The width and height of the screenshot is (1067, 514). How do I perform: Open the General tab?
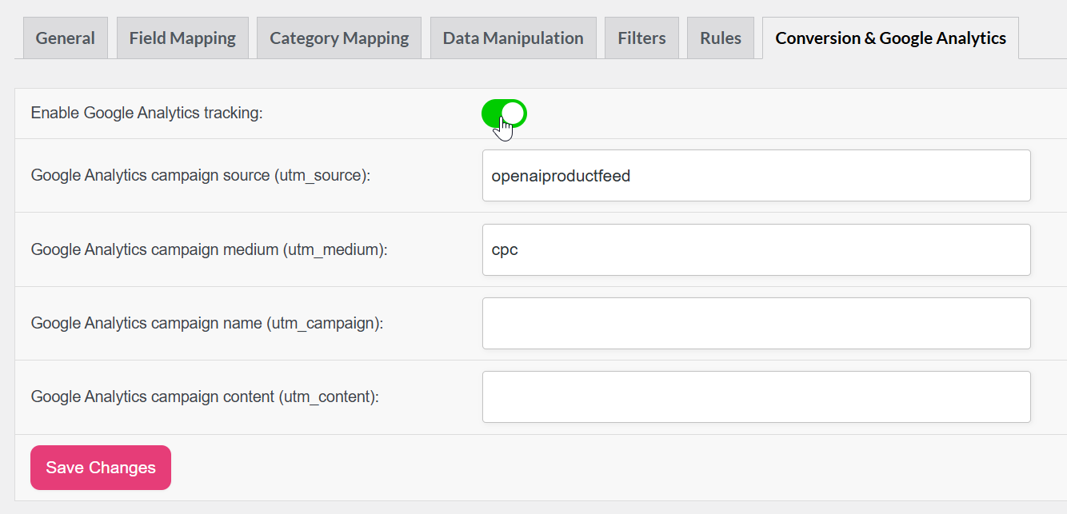pos(66,38)
